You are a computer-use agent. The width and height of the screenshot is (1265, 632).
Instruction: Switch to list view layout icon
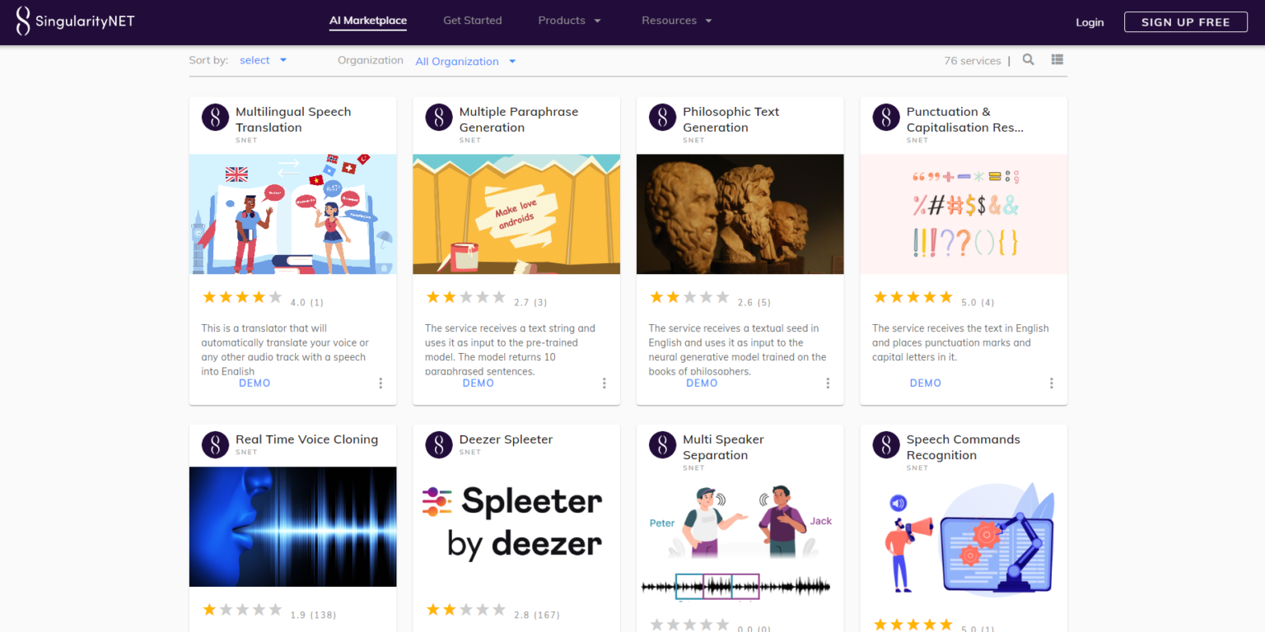1057,59
